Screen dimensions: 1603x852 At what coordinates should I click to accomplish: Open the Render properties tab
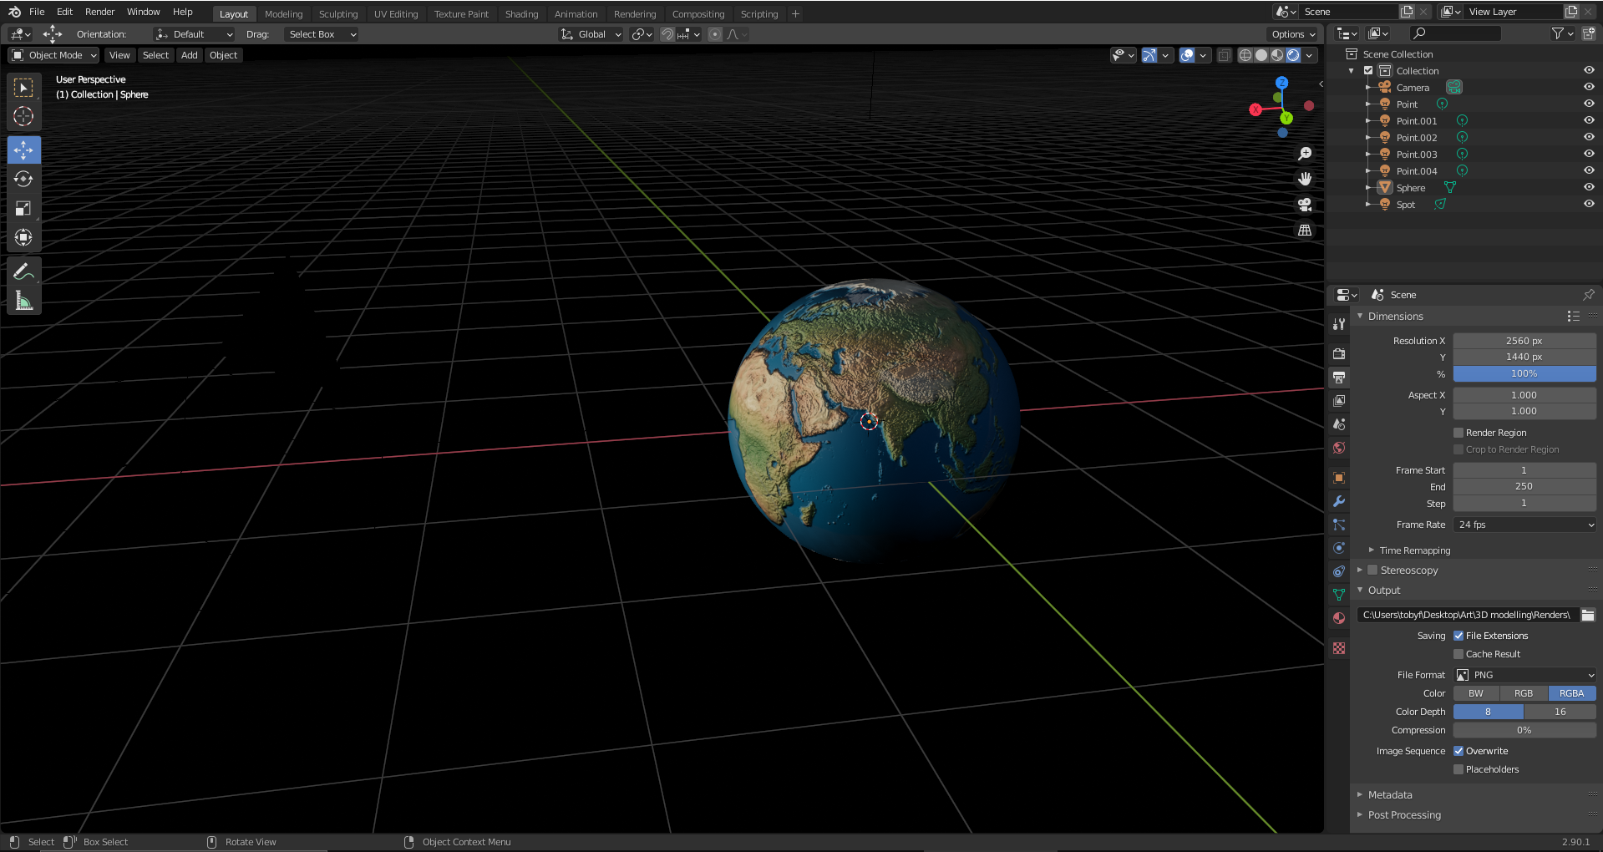pyautogui.click(x=1339, y=354)
